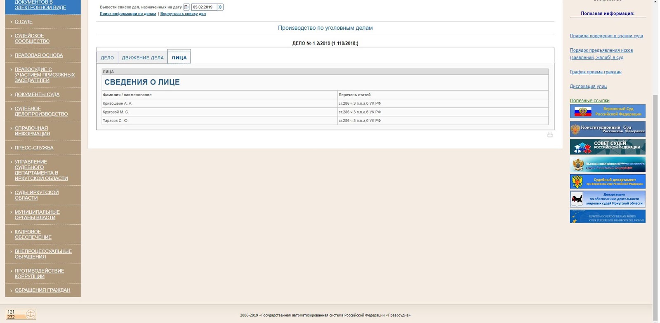
Task: Open Supreme Court of Russia banner
Action: [608, 111]
